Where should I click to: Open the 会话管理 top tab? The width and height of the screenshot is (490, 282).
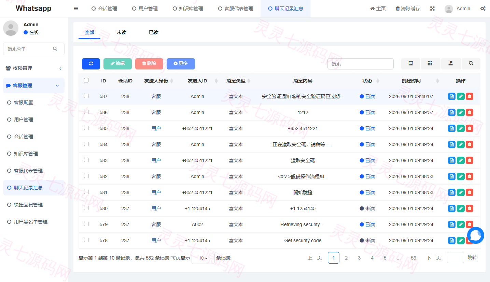104,9
